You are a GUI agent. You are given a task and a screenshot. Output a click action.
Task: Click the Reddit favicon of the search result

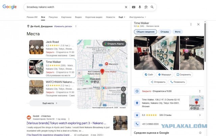(29, 117)
